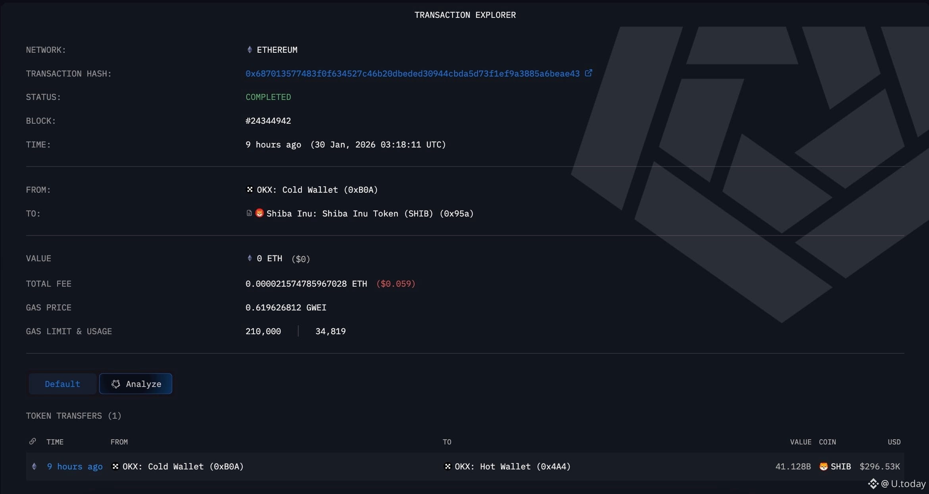Viewport: 929px width, 494px height.
Task: Switch to the Default tab
Action: click(62, 384)
